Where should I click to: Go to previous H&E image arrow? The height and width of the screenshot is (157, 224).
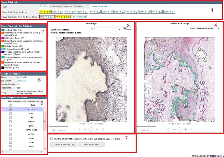(168, 129)
